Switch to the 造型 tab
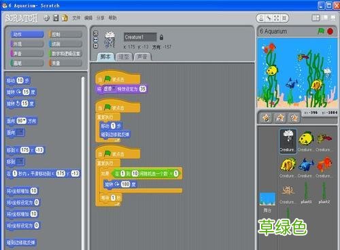340x250 pixels. 124,57
